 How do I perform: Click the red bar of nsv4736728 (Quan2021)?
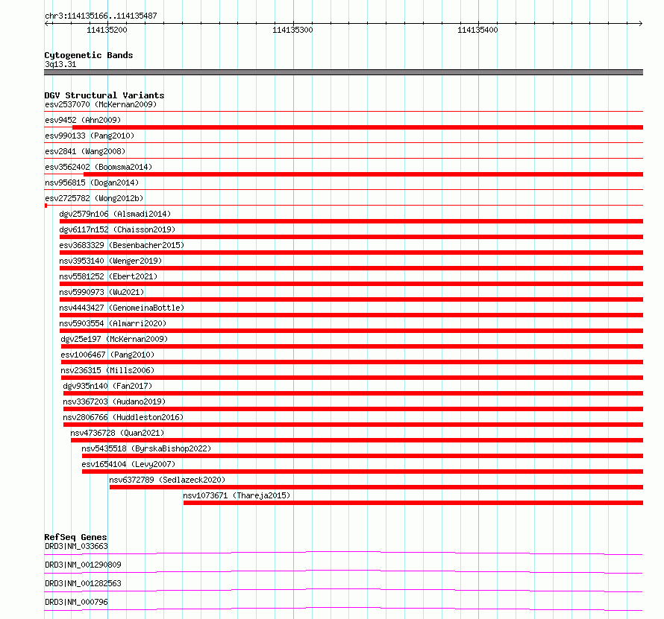(357, 440)
